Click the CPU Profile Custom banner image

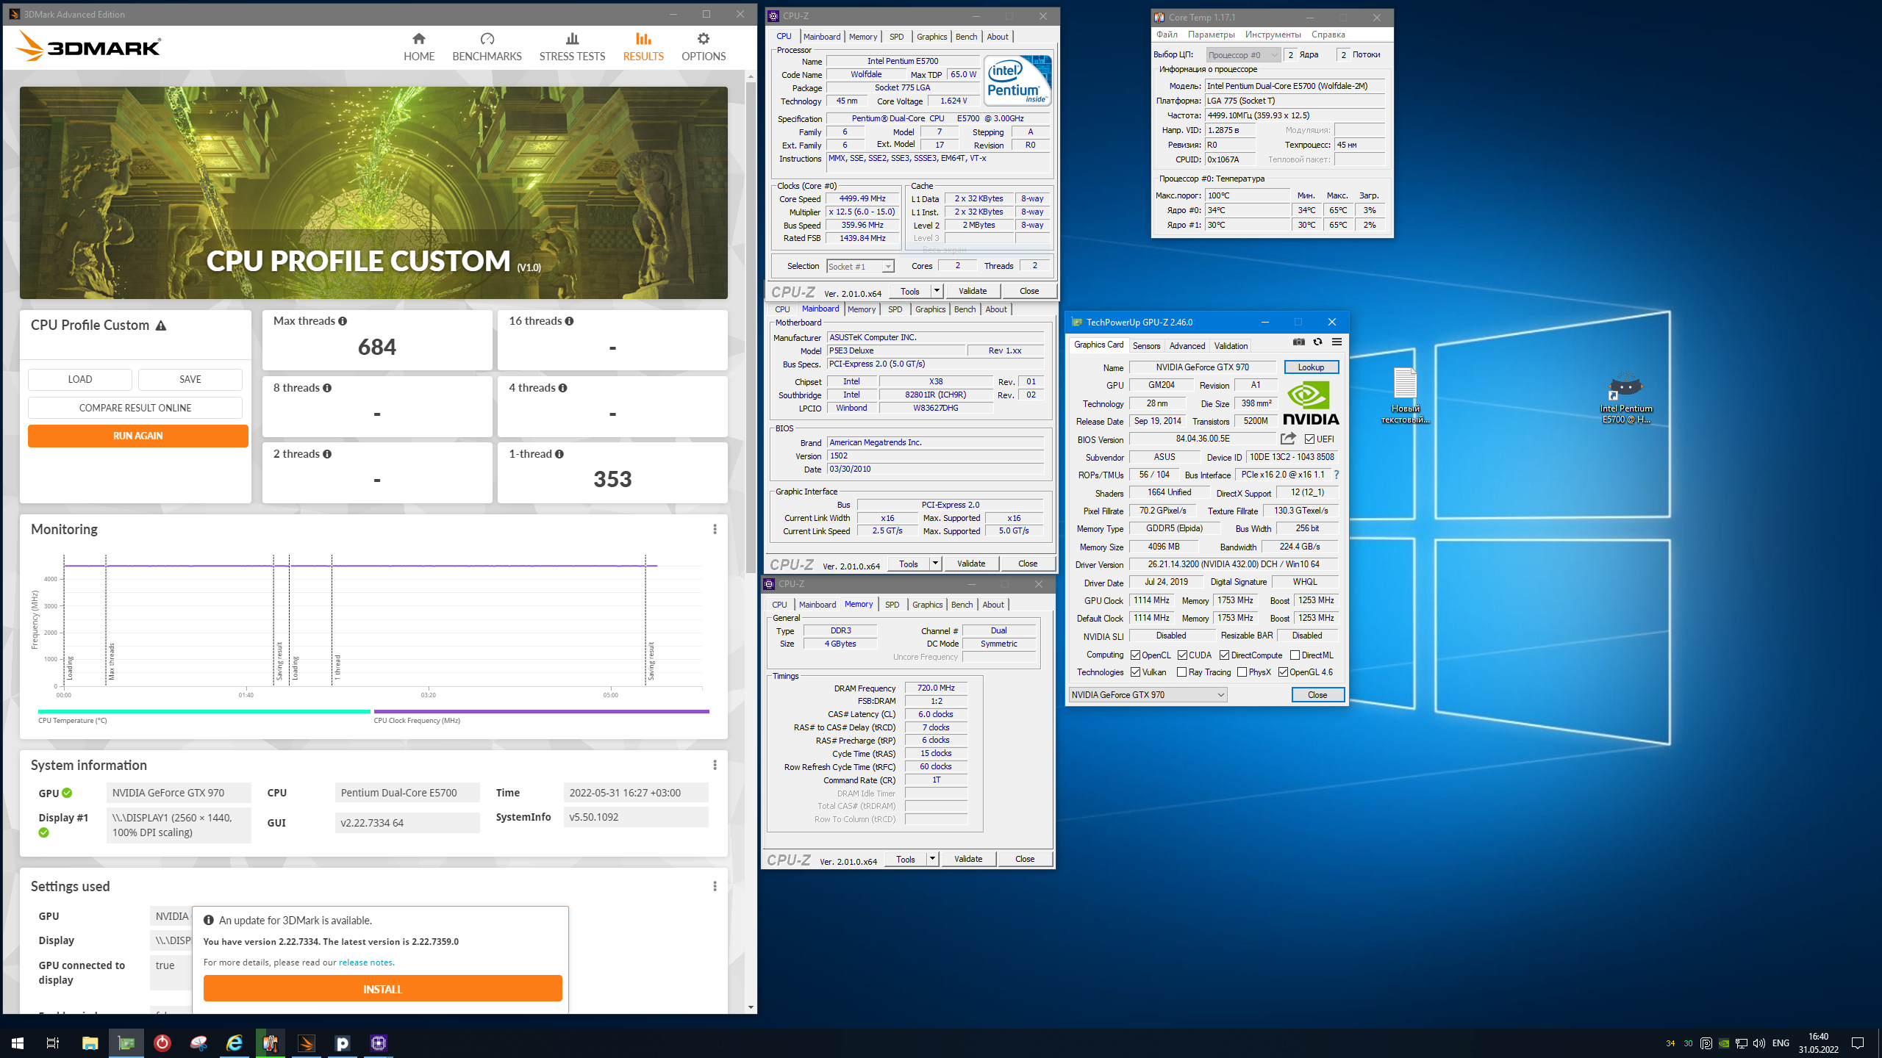click(x=373, y=192)
